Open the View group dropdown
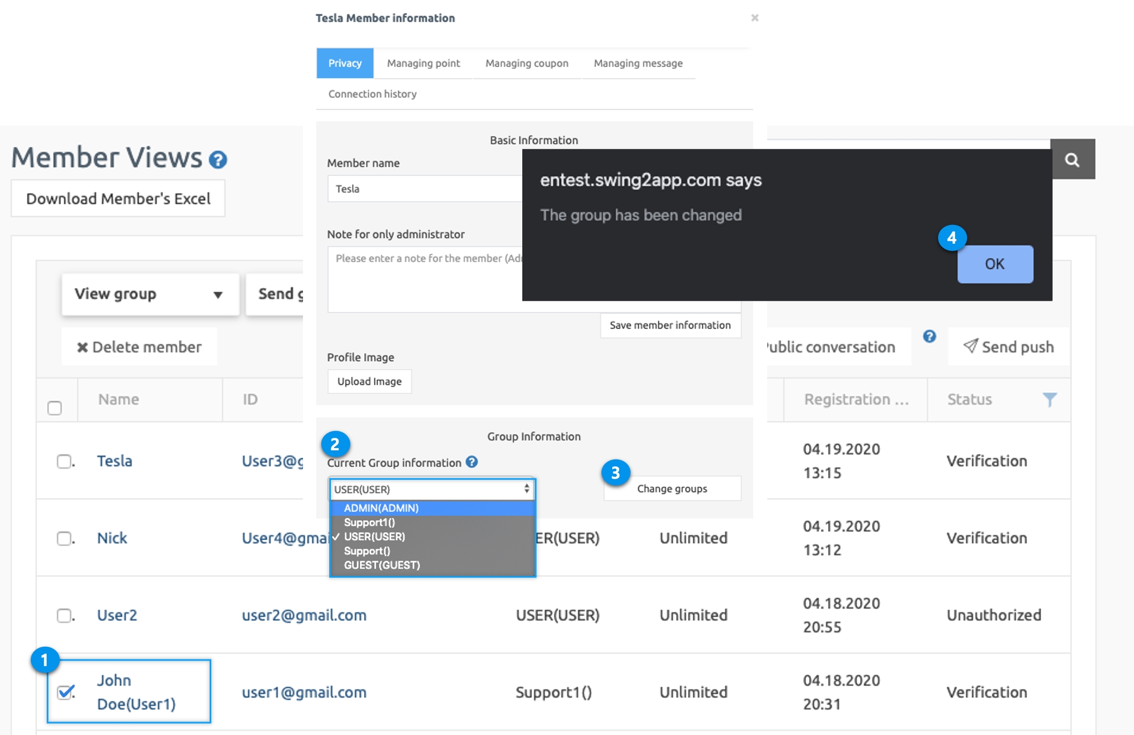Image resolution: width=1134 pixels, height=735 pixels. pyautogui.click(x=150, y=294)
